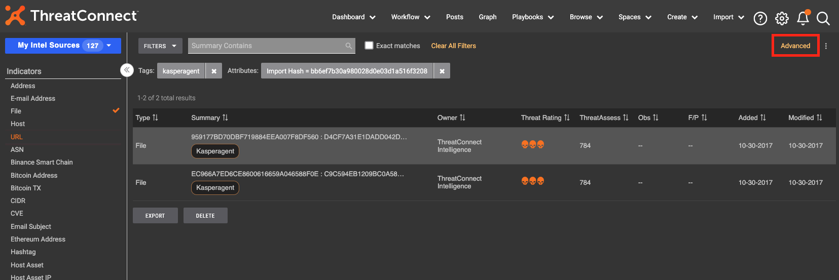
Task: Select Bitcoin Address indicator type
Action: click(x=34, y=175)
